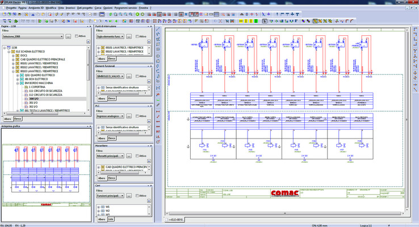Screen dimensions: 419x227
Task: Click the ellipsis button beside Pagine filter
Action: (68, 36)
